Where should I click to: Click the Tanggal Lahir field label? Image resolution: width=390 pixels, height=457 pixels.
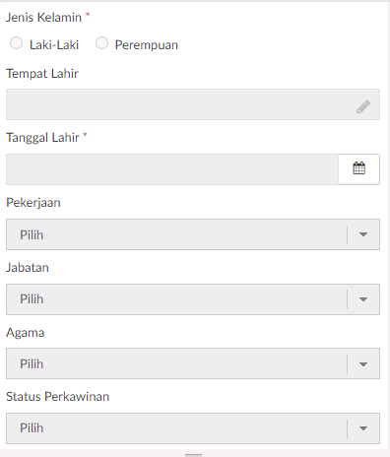(x=42, y=138)
